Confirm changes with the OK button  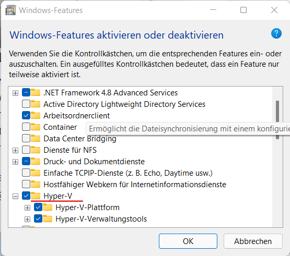[188, 241]
